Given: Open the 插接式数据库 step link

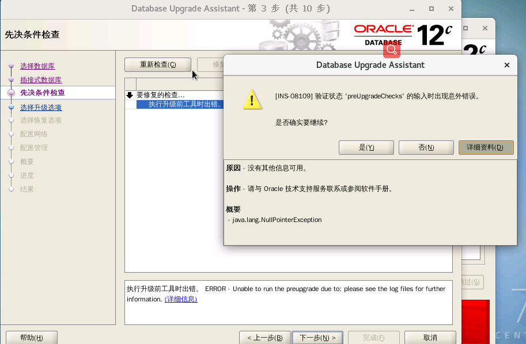Looking at the screenshot, I should [x=41, y=80].
